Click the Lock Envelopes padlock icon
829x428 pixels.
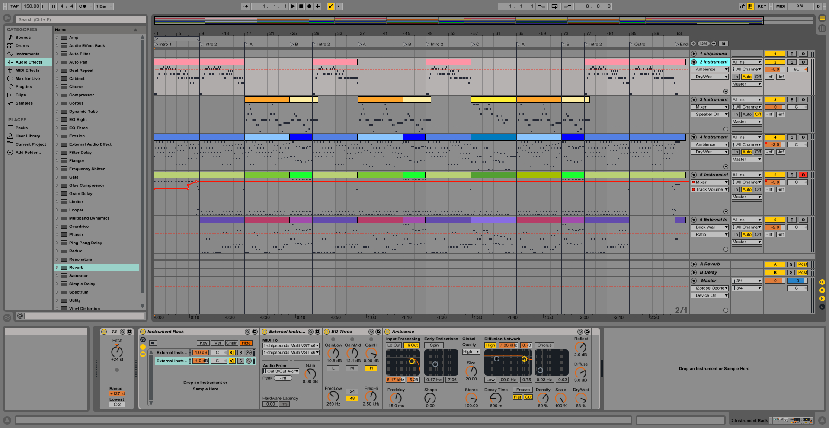coord(723,44)
